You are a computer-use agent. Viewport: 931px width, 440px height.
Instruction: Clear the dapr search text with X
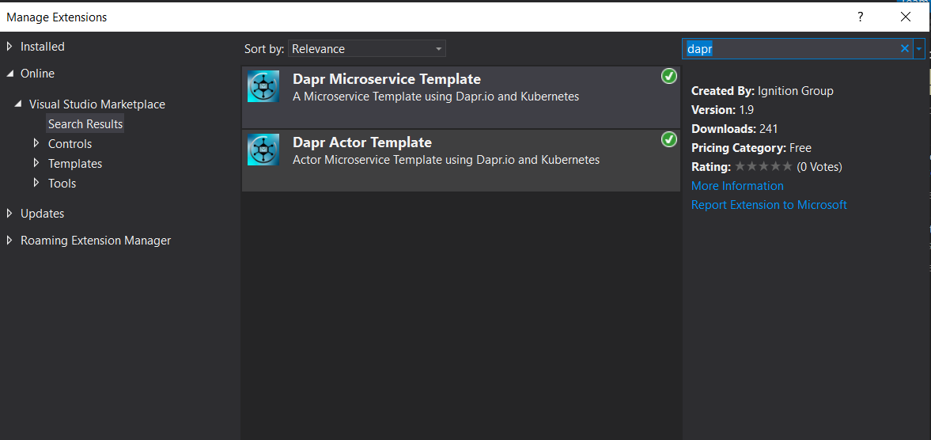[905, 49]
